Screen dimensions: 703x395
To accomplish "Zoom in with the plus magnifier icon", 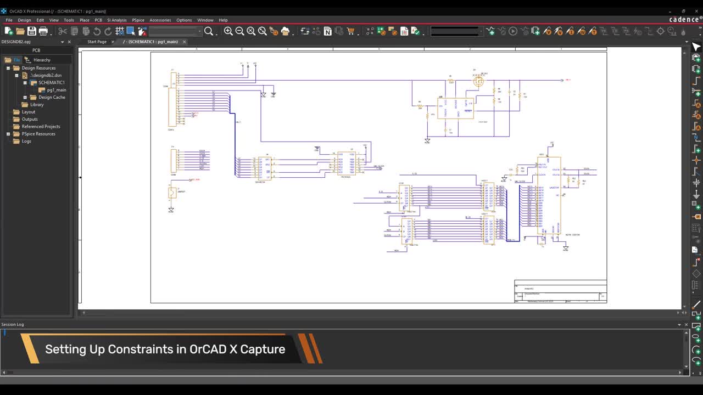I will (x=228, y=31).
